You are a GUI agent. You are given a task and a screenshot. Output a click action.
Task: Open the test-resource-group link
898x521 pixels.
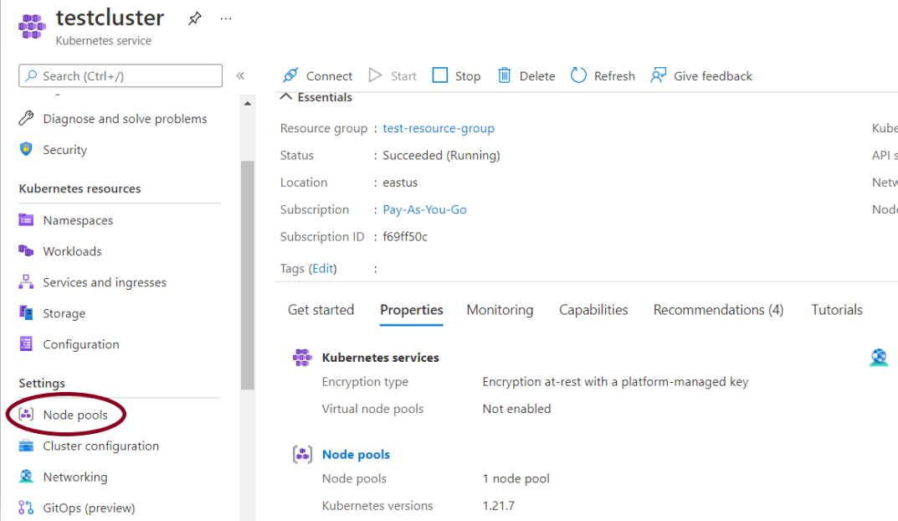(439, 128)
